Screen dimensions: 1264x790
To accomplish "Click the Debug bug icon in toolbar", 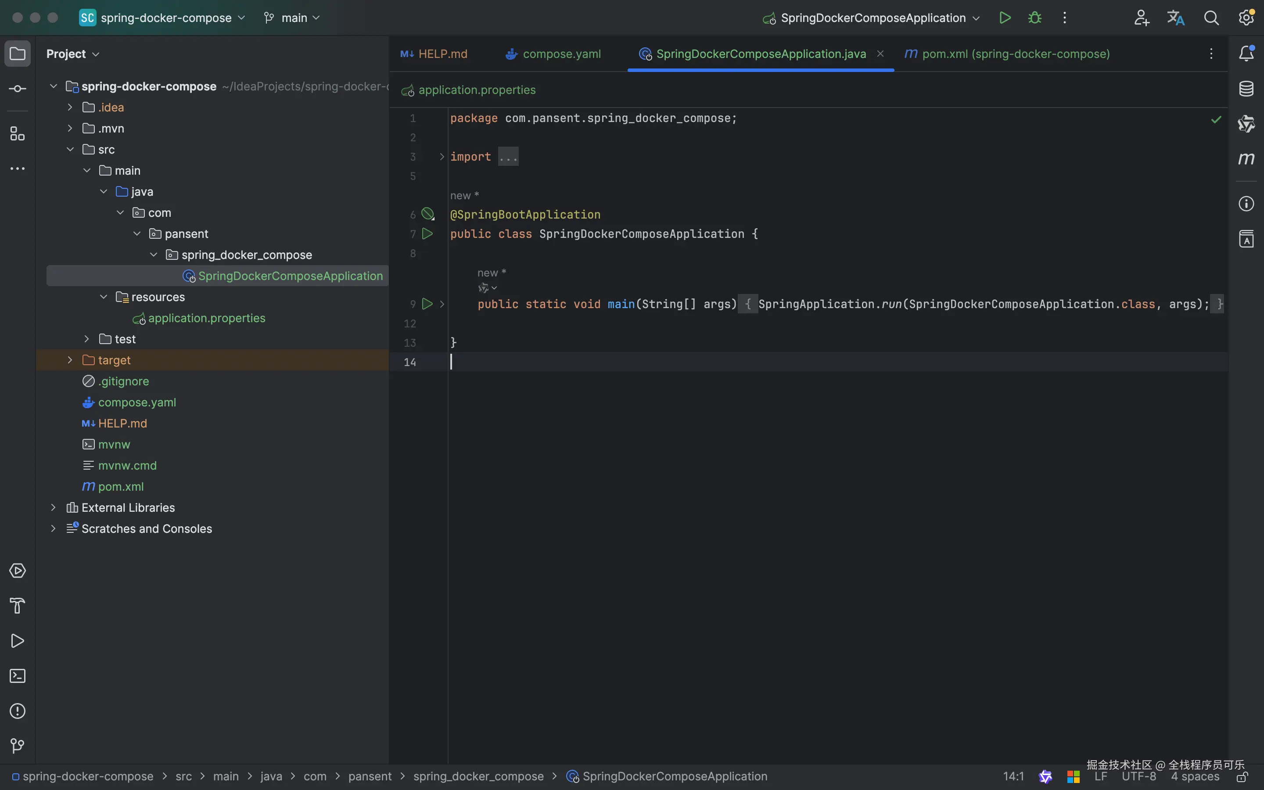I will coord(1035,18).
